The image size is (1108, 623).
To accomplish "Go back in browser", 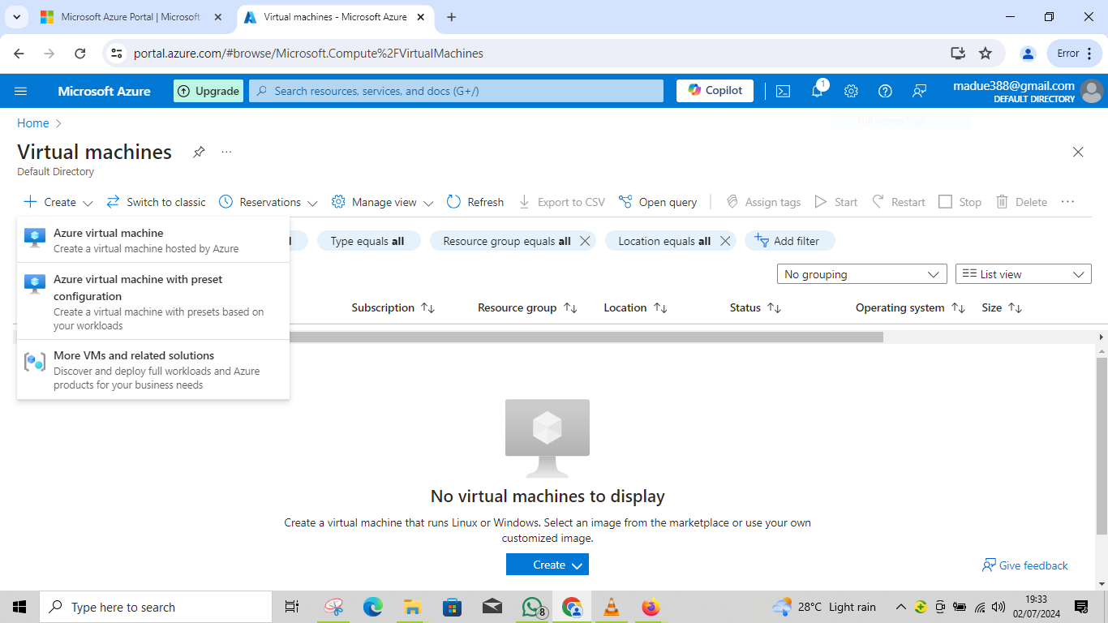I will click(x=19, y=54).
